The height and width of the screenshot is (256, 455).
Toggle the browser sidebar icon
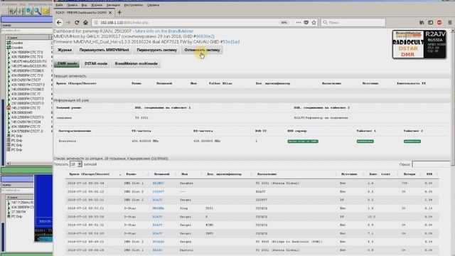(431, 22)
